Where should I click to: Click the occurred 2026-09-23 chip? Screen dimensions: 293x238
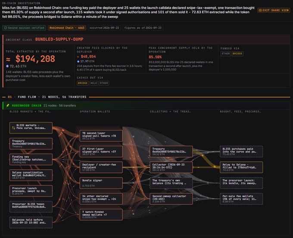[104, 28]
